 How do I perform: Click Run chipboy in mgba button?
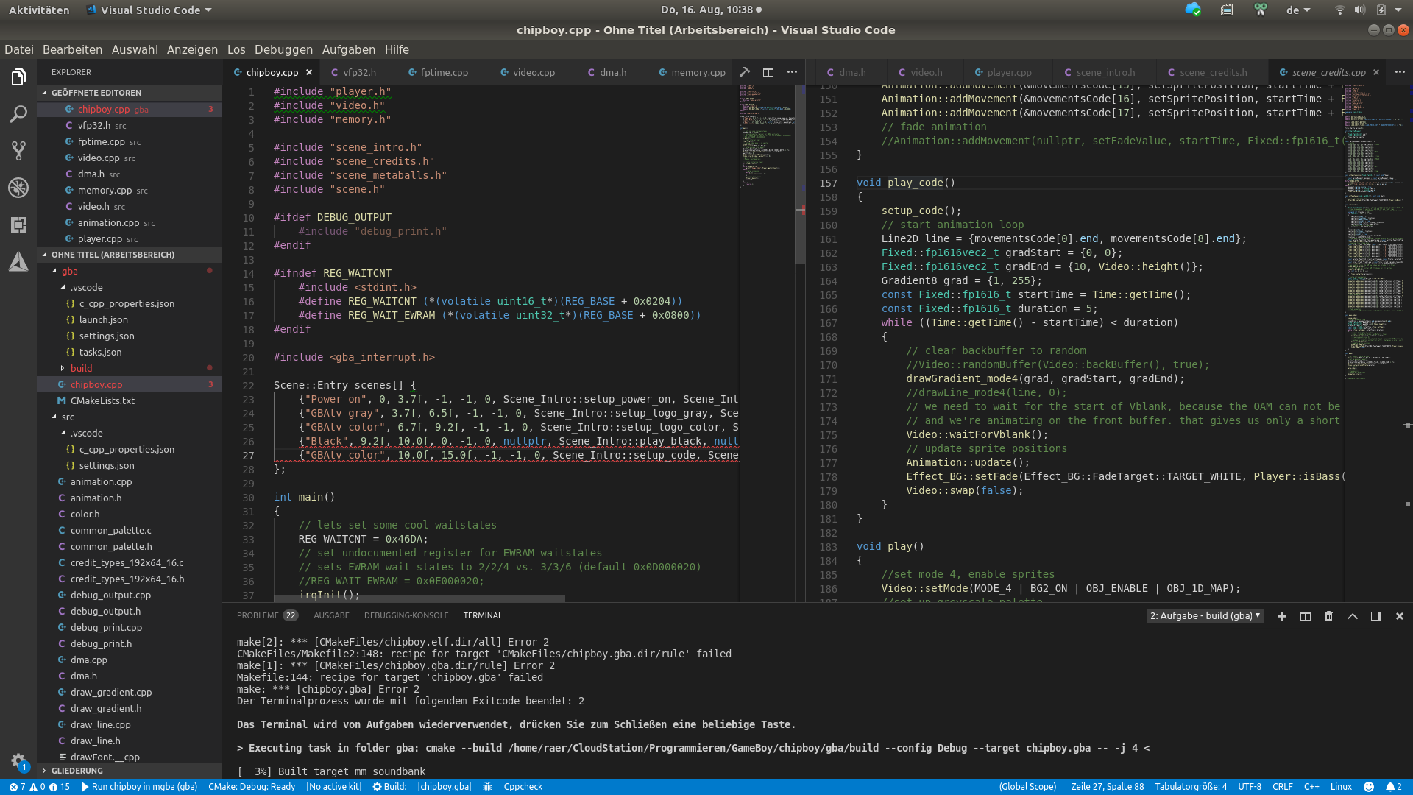(139, 786)
